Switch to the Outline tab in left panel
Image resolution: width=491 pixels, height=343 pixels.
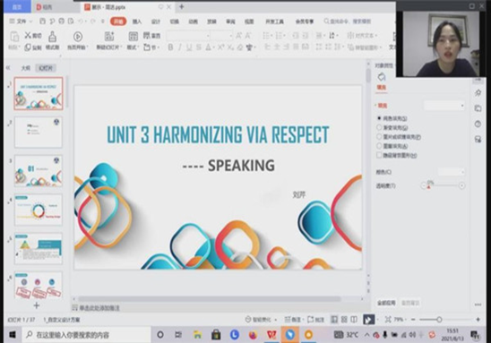tap(26, 68)
